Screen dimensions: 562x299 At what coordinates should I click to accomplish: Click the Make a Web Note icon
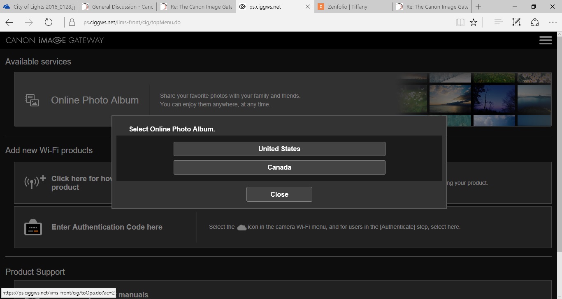(516, 23)
